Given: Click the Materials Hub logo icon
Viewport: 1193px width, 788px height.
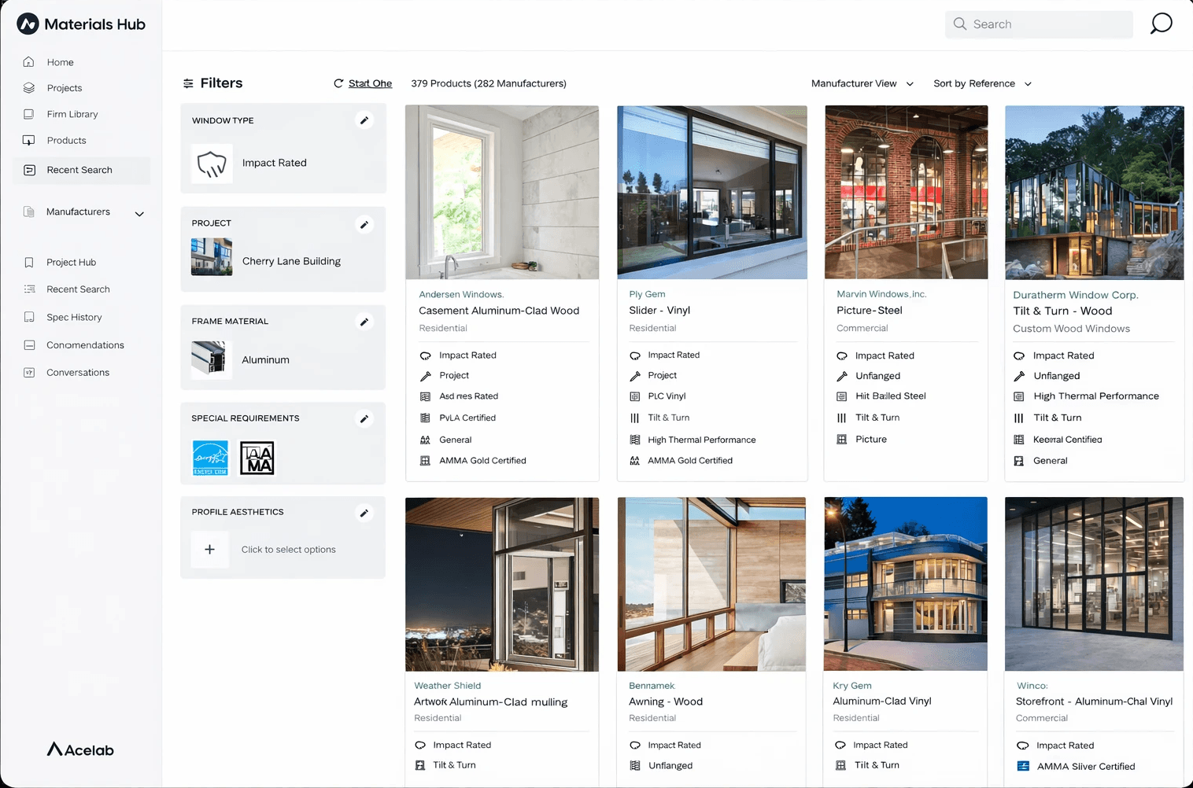Looking at the screenshot, I should point(28,24).
